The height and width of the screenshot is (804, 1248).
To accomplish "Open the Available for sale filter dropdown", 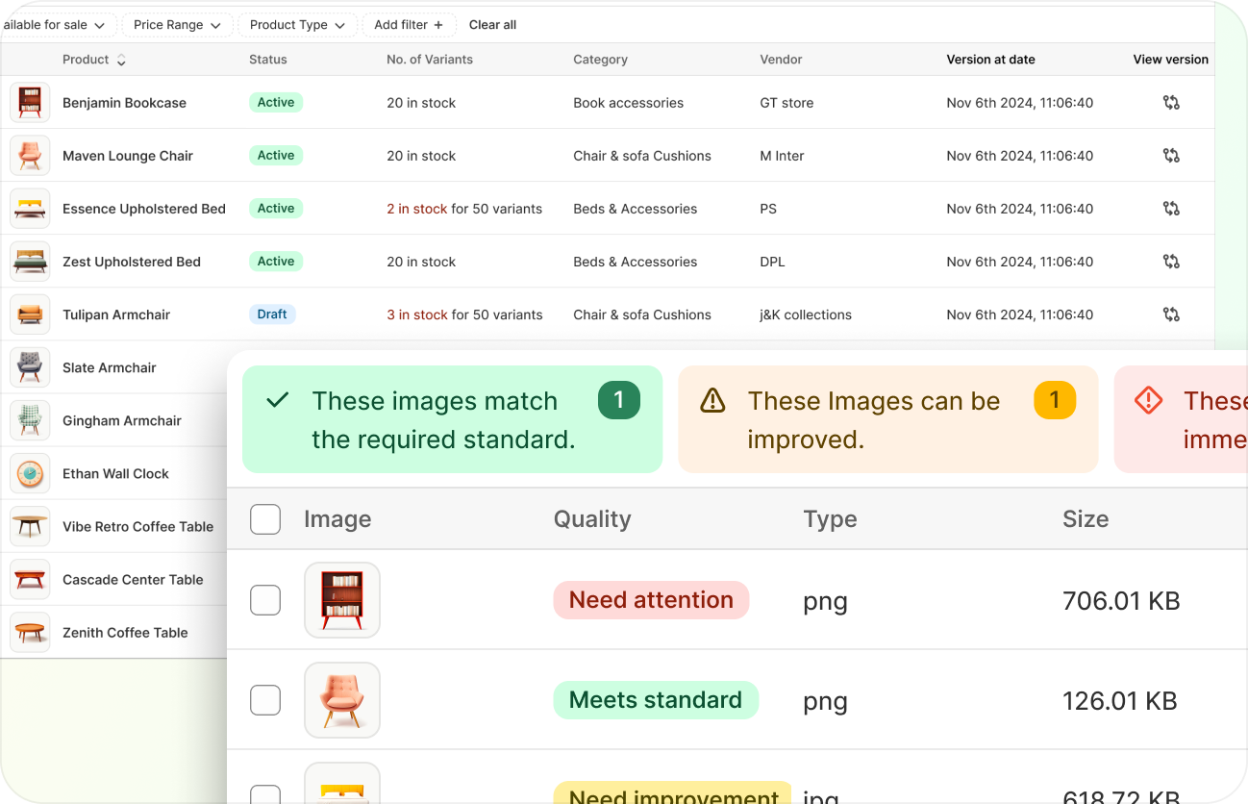I will click(56, 25).
